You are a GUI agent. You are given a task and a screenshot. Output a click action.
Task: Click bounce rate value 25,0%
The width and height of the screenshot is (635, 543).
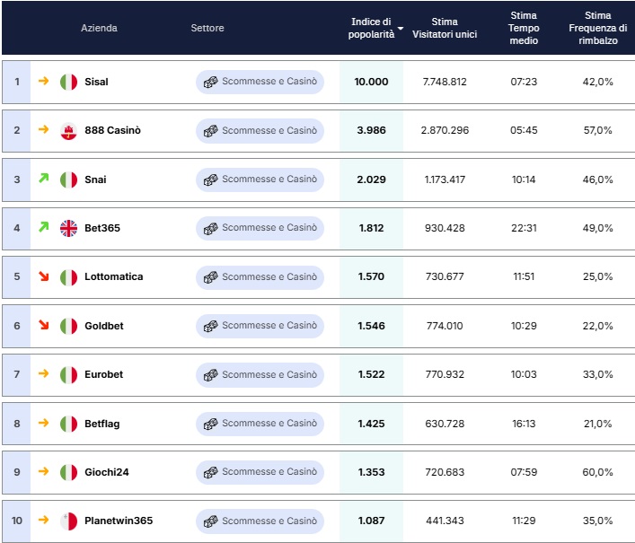coord(598,276)
